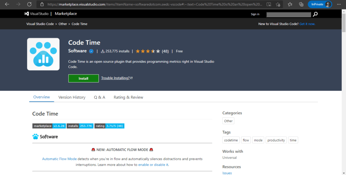Image resolution: width=346 pixels, height=175 pixels.
Task: Open the Other breadcrumb
Action: [63, 24]
